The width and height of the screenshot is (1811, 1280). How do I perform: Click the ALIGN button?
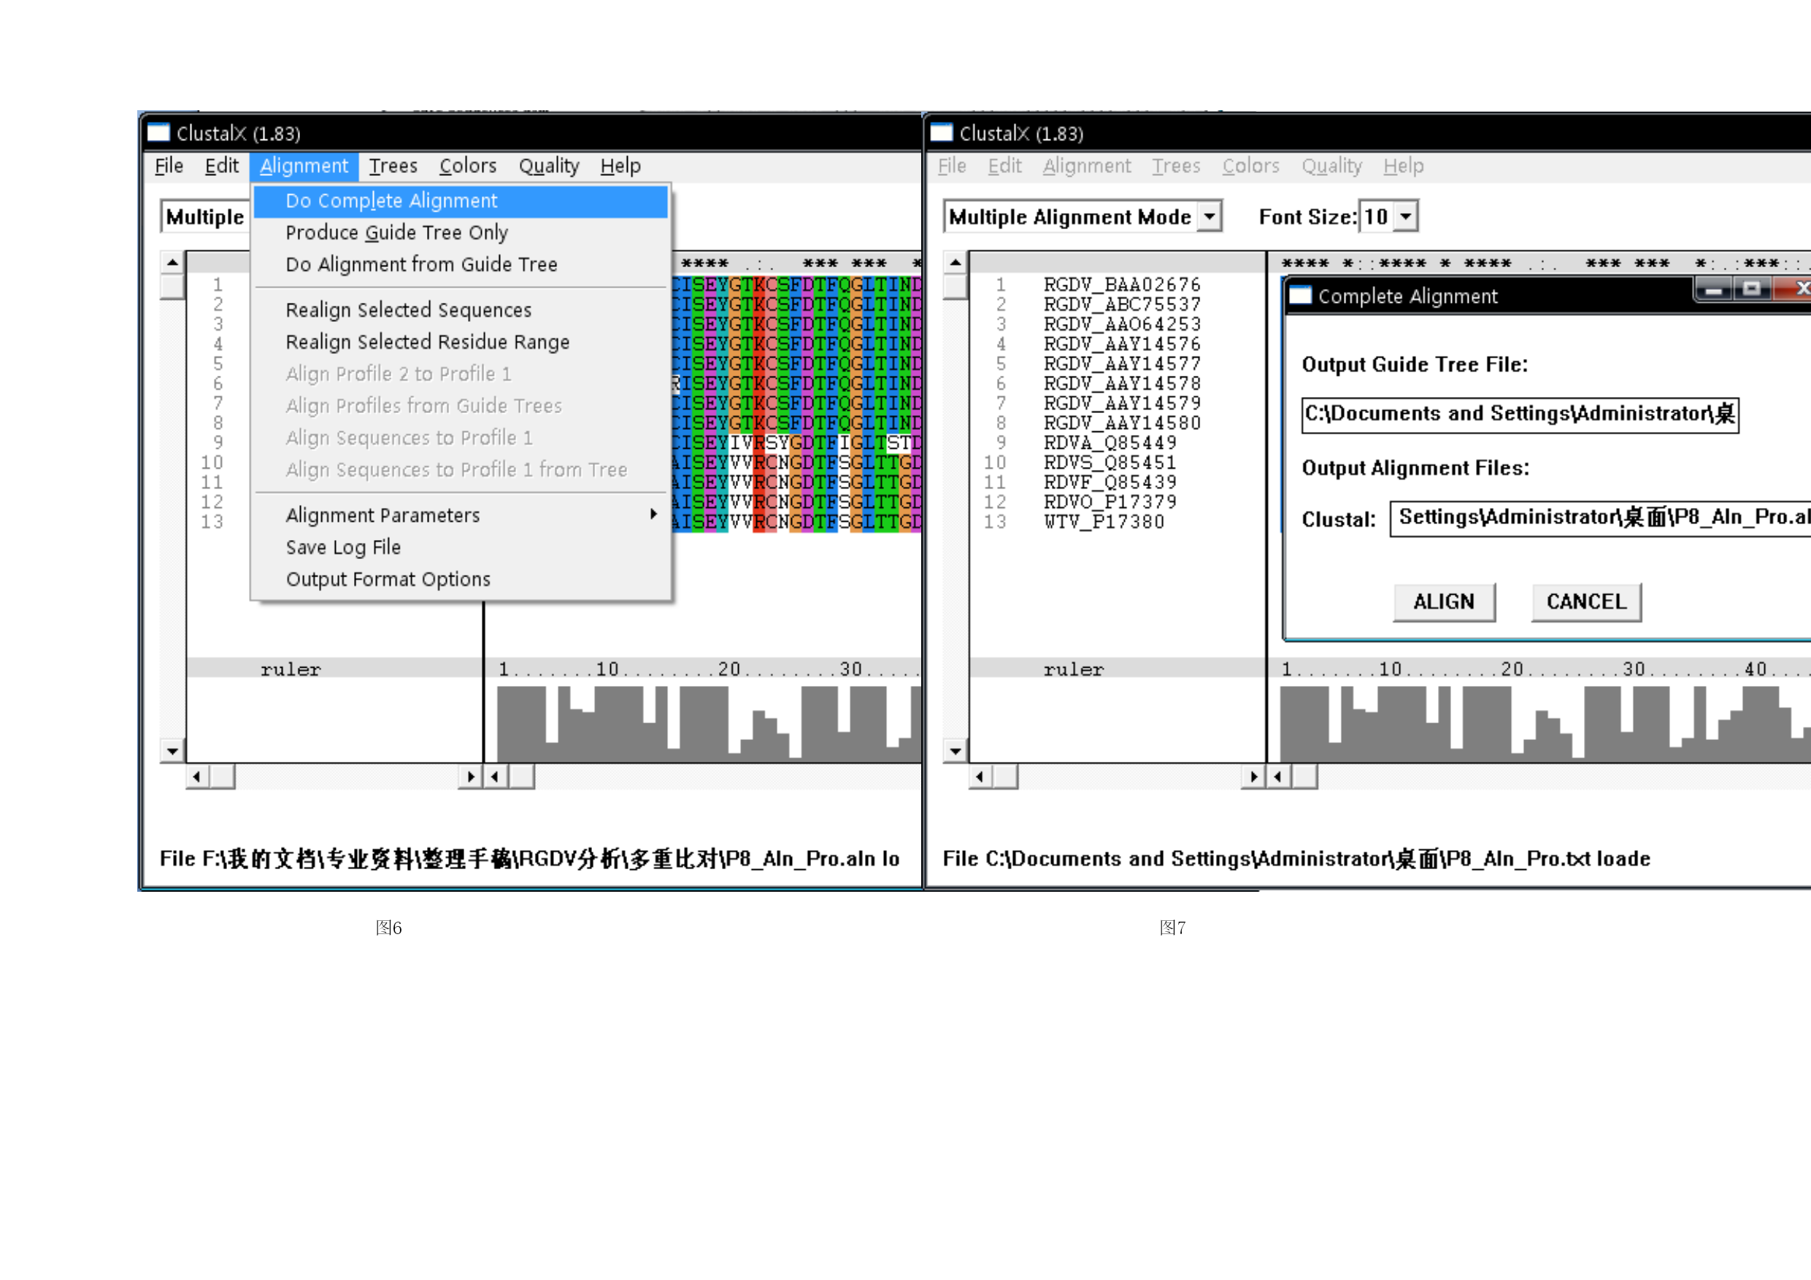pyautogui.click(x=1443, y=603)
